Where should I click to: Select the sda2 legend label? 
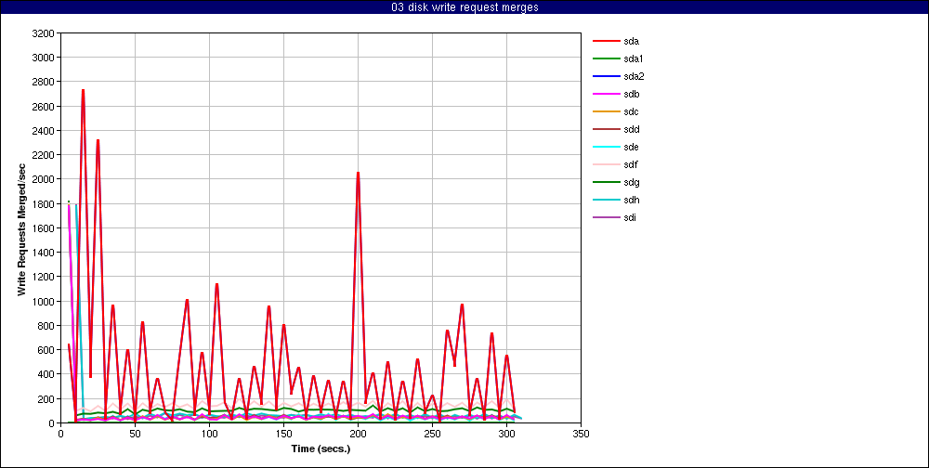[x=634, y=76]
